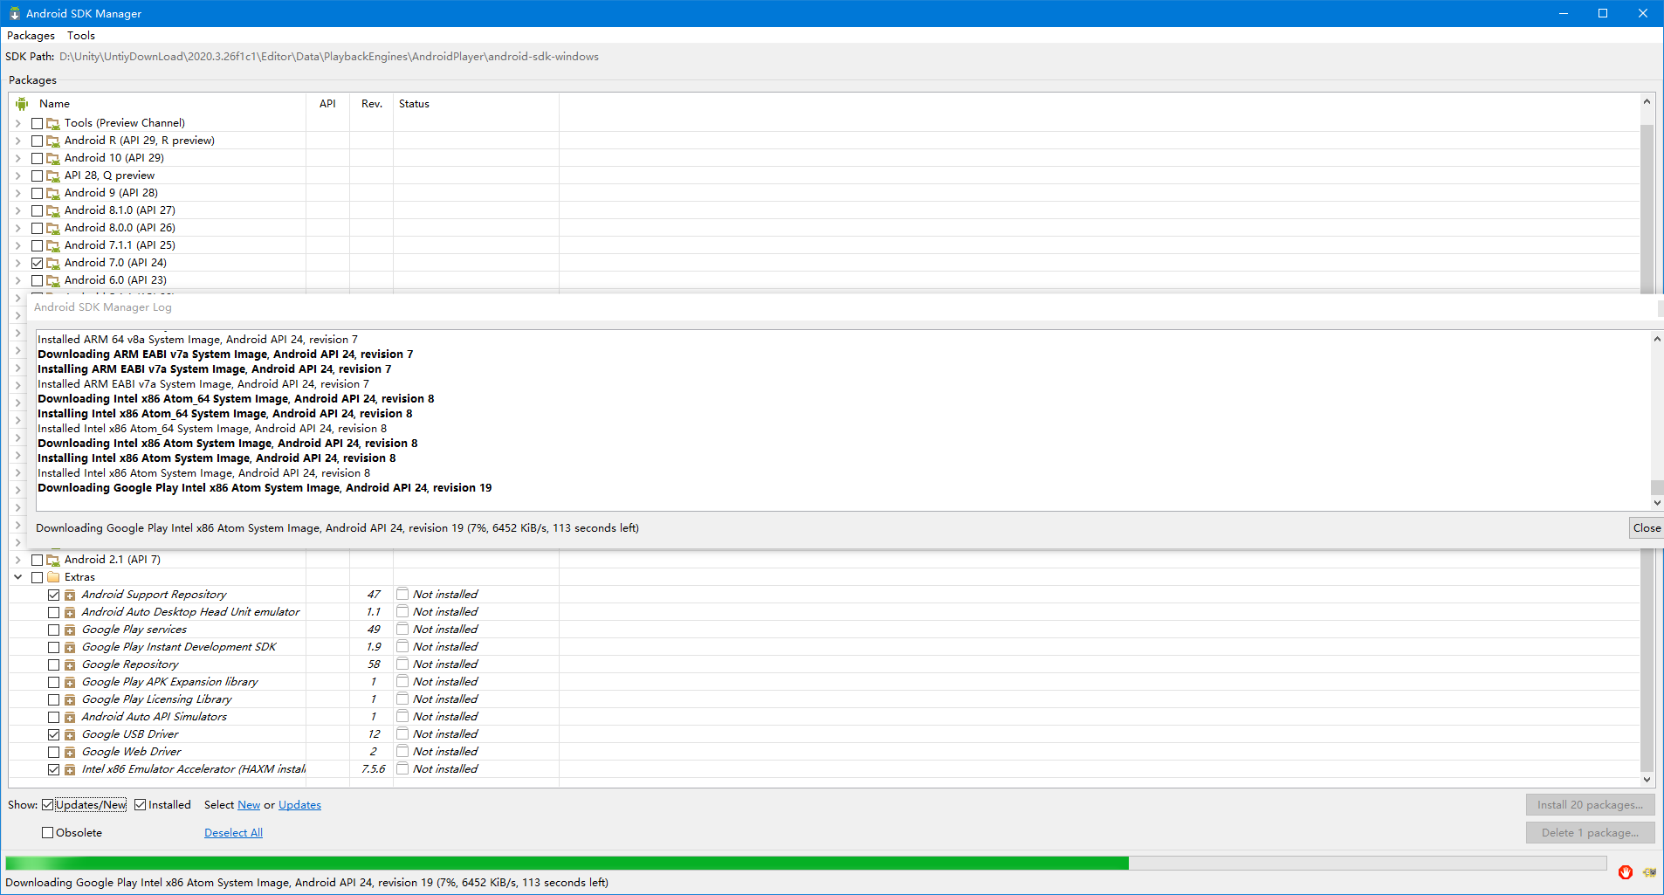The height and width of the screenshot is (895, 1664).
Task: Expand the Android 7.1.1 (API 25) node
Action: coord(18,245)
